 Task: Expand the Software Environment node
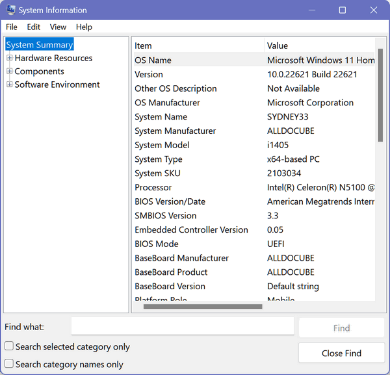[x=10, y=84]
